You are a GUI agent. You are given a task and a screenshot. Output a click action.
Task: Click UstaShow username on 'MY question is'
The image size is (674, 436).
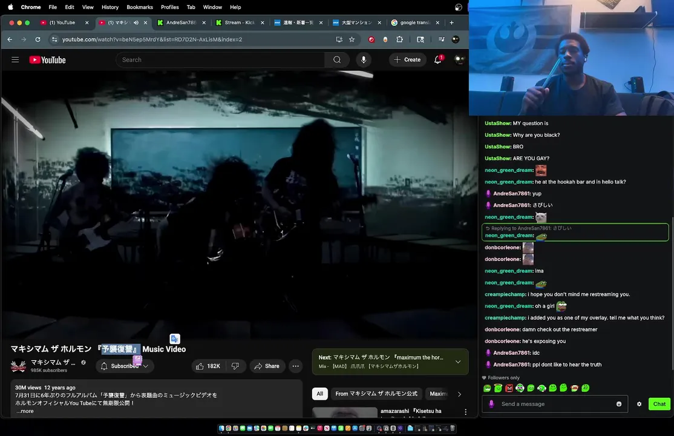[x=497, y=123]
